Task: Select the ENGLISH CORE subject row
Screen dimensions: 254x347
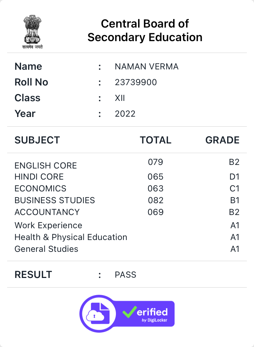Action: click(x=127, y=164)
